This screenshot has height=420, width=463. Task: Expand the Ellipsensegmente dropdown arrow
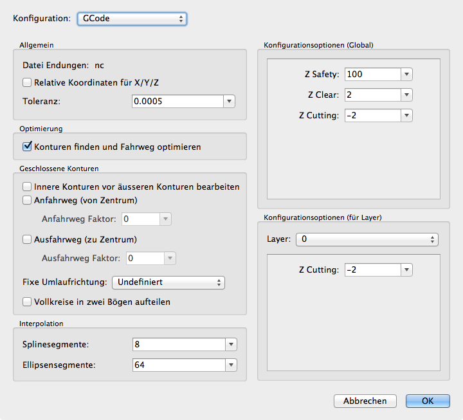coord(231,365)
